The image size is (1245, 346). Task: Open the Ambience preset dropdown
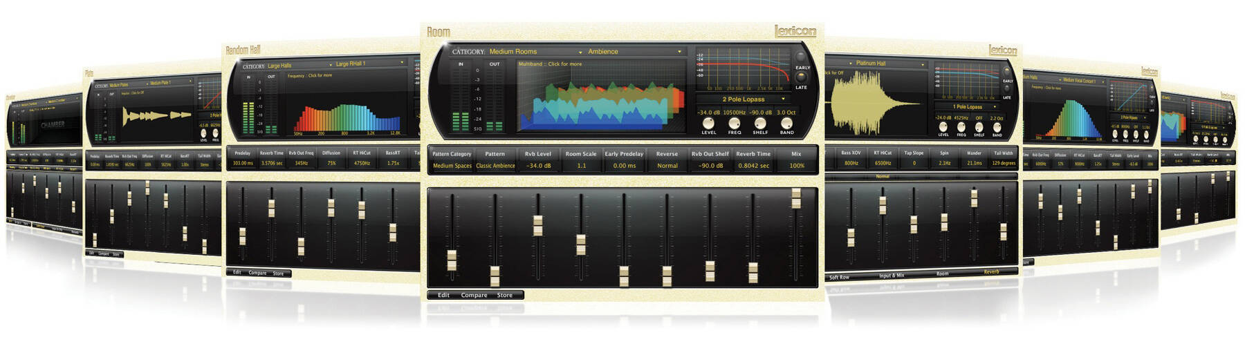pyautogui.click(x=635, y=52)
